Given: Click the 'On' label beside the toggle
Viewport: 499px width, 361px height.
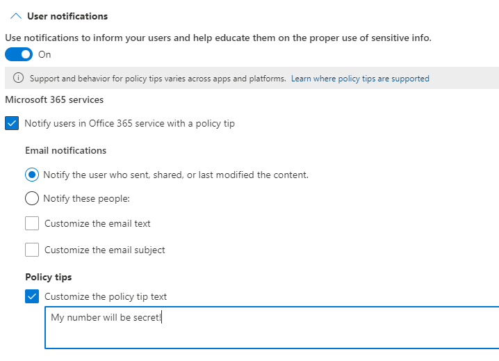Looking at the screenshot, I should click(x=45, y=54).
